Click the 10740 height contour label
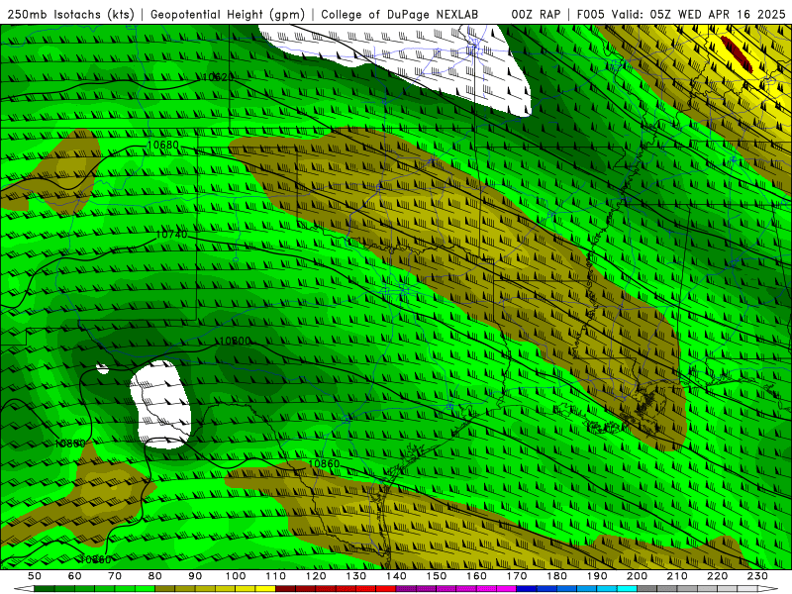792x594 pixels. [x=171, y=235]
